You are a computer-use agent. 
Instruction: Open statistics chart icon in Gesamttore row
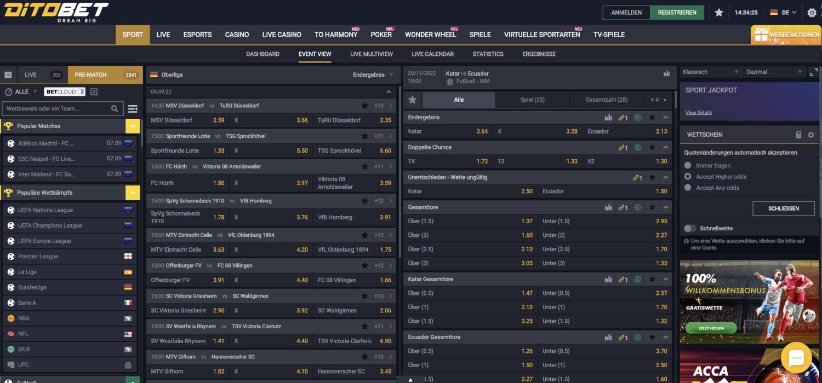pos(608,207)
